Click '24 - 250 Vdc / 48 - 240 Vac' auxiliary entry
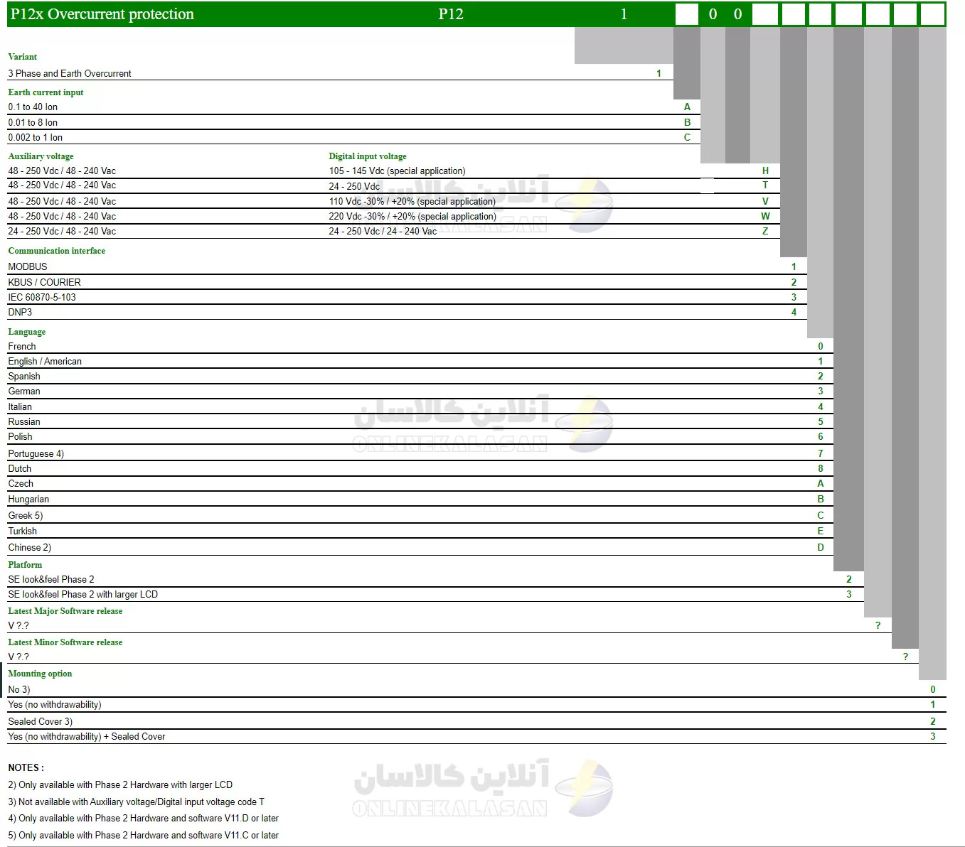965x847 pixels. click(x=62, y=231)
